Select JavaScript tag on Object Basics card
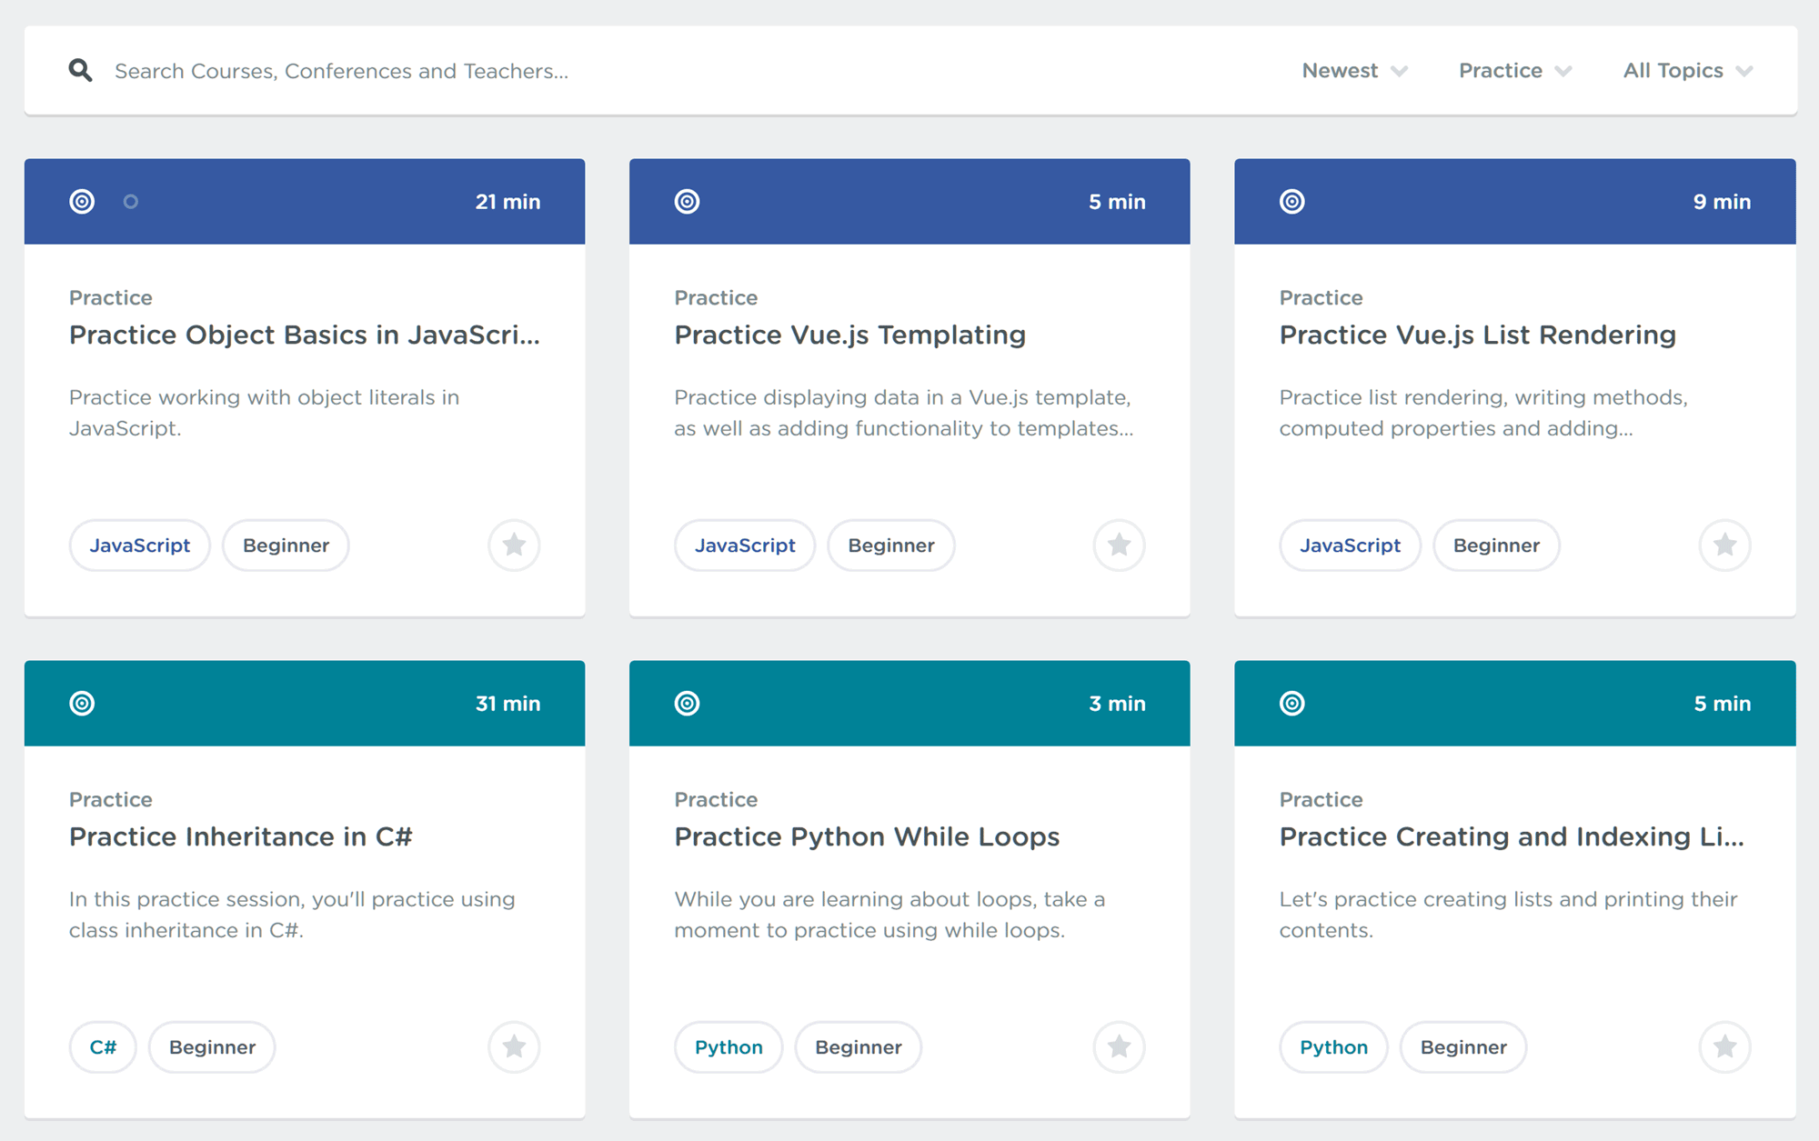Image resolution: width=1819 pixels, height=1141 pixels. click(x=140, y=545)
